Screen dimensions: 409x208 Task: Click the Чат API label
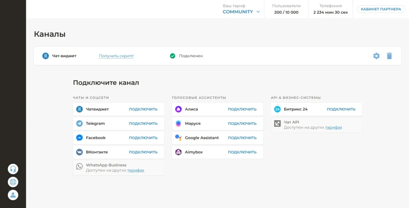291,122
